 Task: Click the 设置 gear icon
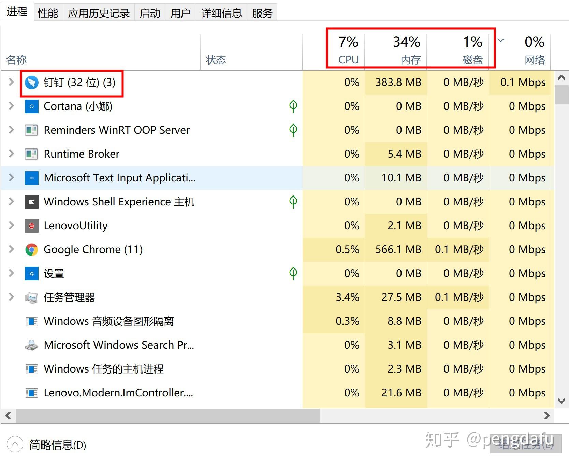click(x=32, y=274)
